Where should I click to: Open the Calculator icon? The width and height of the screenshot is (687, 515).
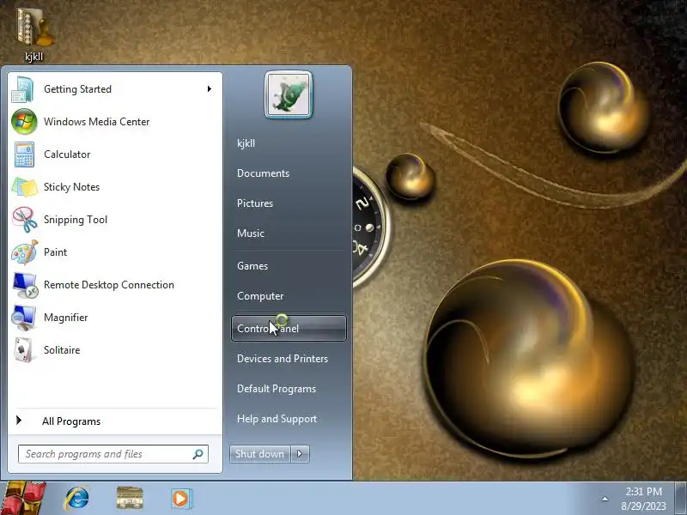click(24, 154)
